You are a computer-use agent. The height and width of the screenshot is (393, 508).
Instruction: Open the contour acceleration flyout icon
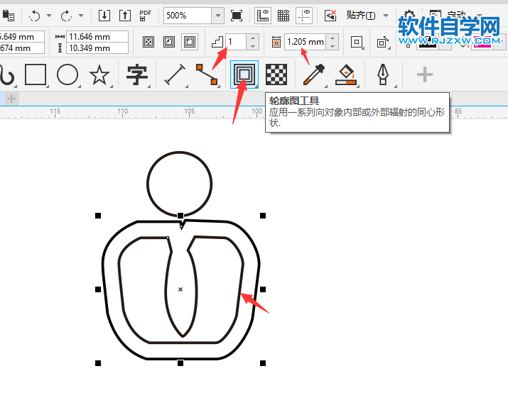click(383, 42)
